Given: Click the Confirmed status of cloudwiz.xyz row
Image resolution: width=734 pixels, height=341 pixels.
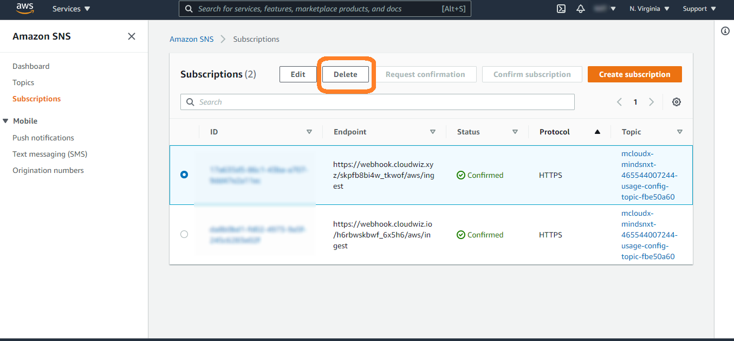Looking at the screenshot, I should 480,175.
